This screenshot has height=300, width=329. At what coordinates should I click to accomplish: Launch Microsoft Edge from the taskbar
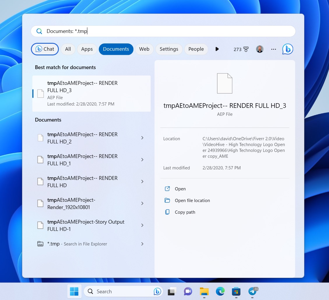click(220, 291)
